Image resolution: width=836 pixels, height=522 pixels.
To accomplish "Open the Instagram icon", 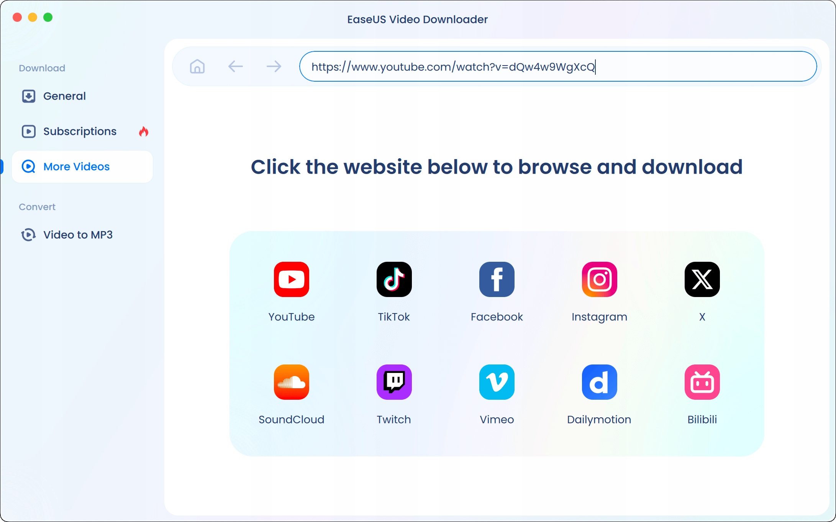I will click(599, 279).
